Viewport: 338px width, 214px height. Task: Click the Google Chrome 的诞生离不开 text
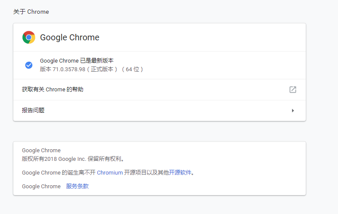pyautogui.click(x=58, y=173)
